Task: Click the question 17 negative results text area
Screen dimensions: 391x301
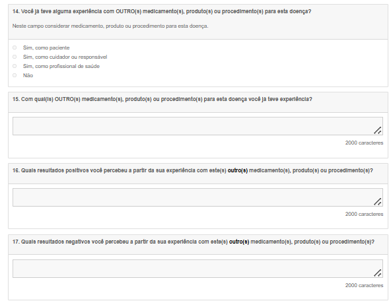Action: point(197,269)
